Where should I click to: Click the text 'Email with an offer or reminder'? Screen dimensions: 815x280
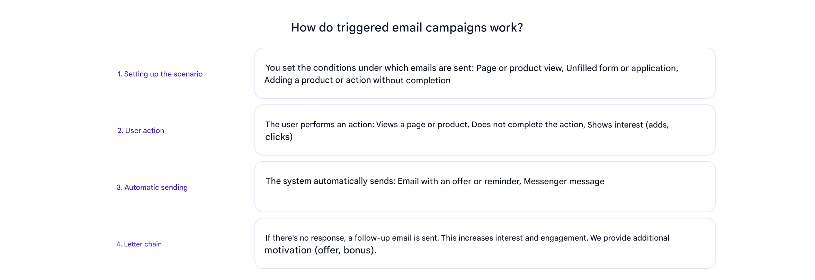click(458, 181)
